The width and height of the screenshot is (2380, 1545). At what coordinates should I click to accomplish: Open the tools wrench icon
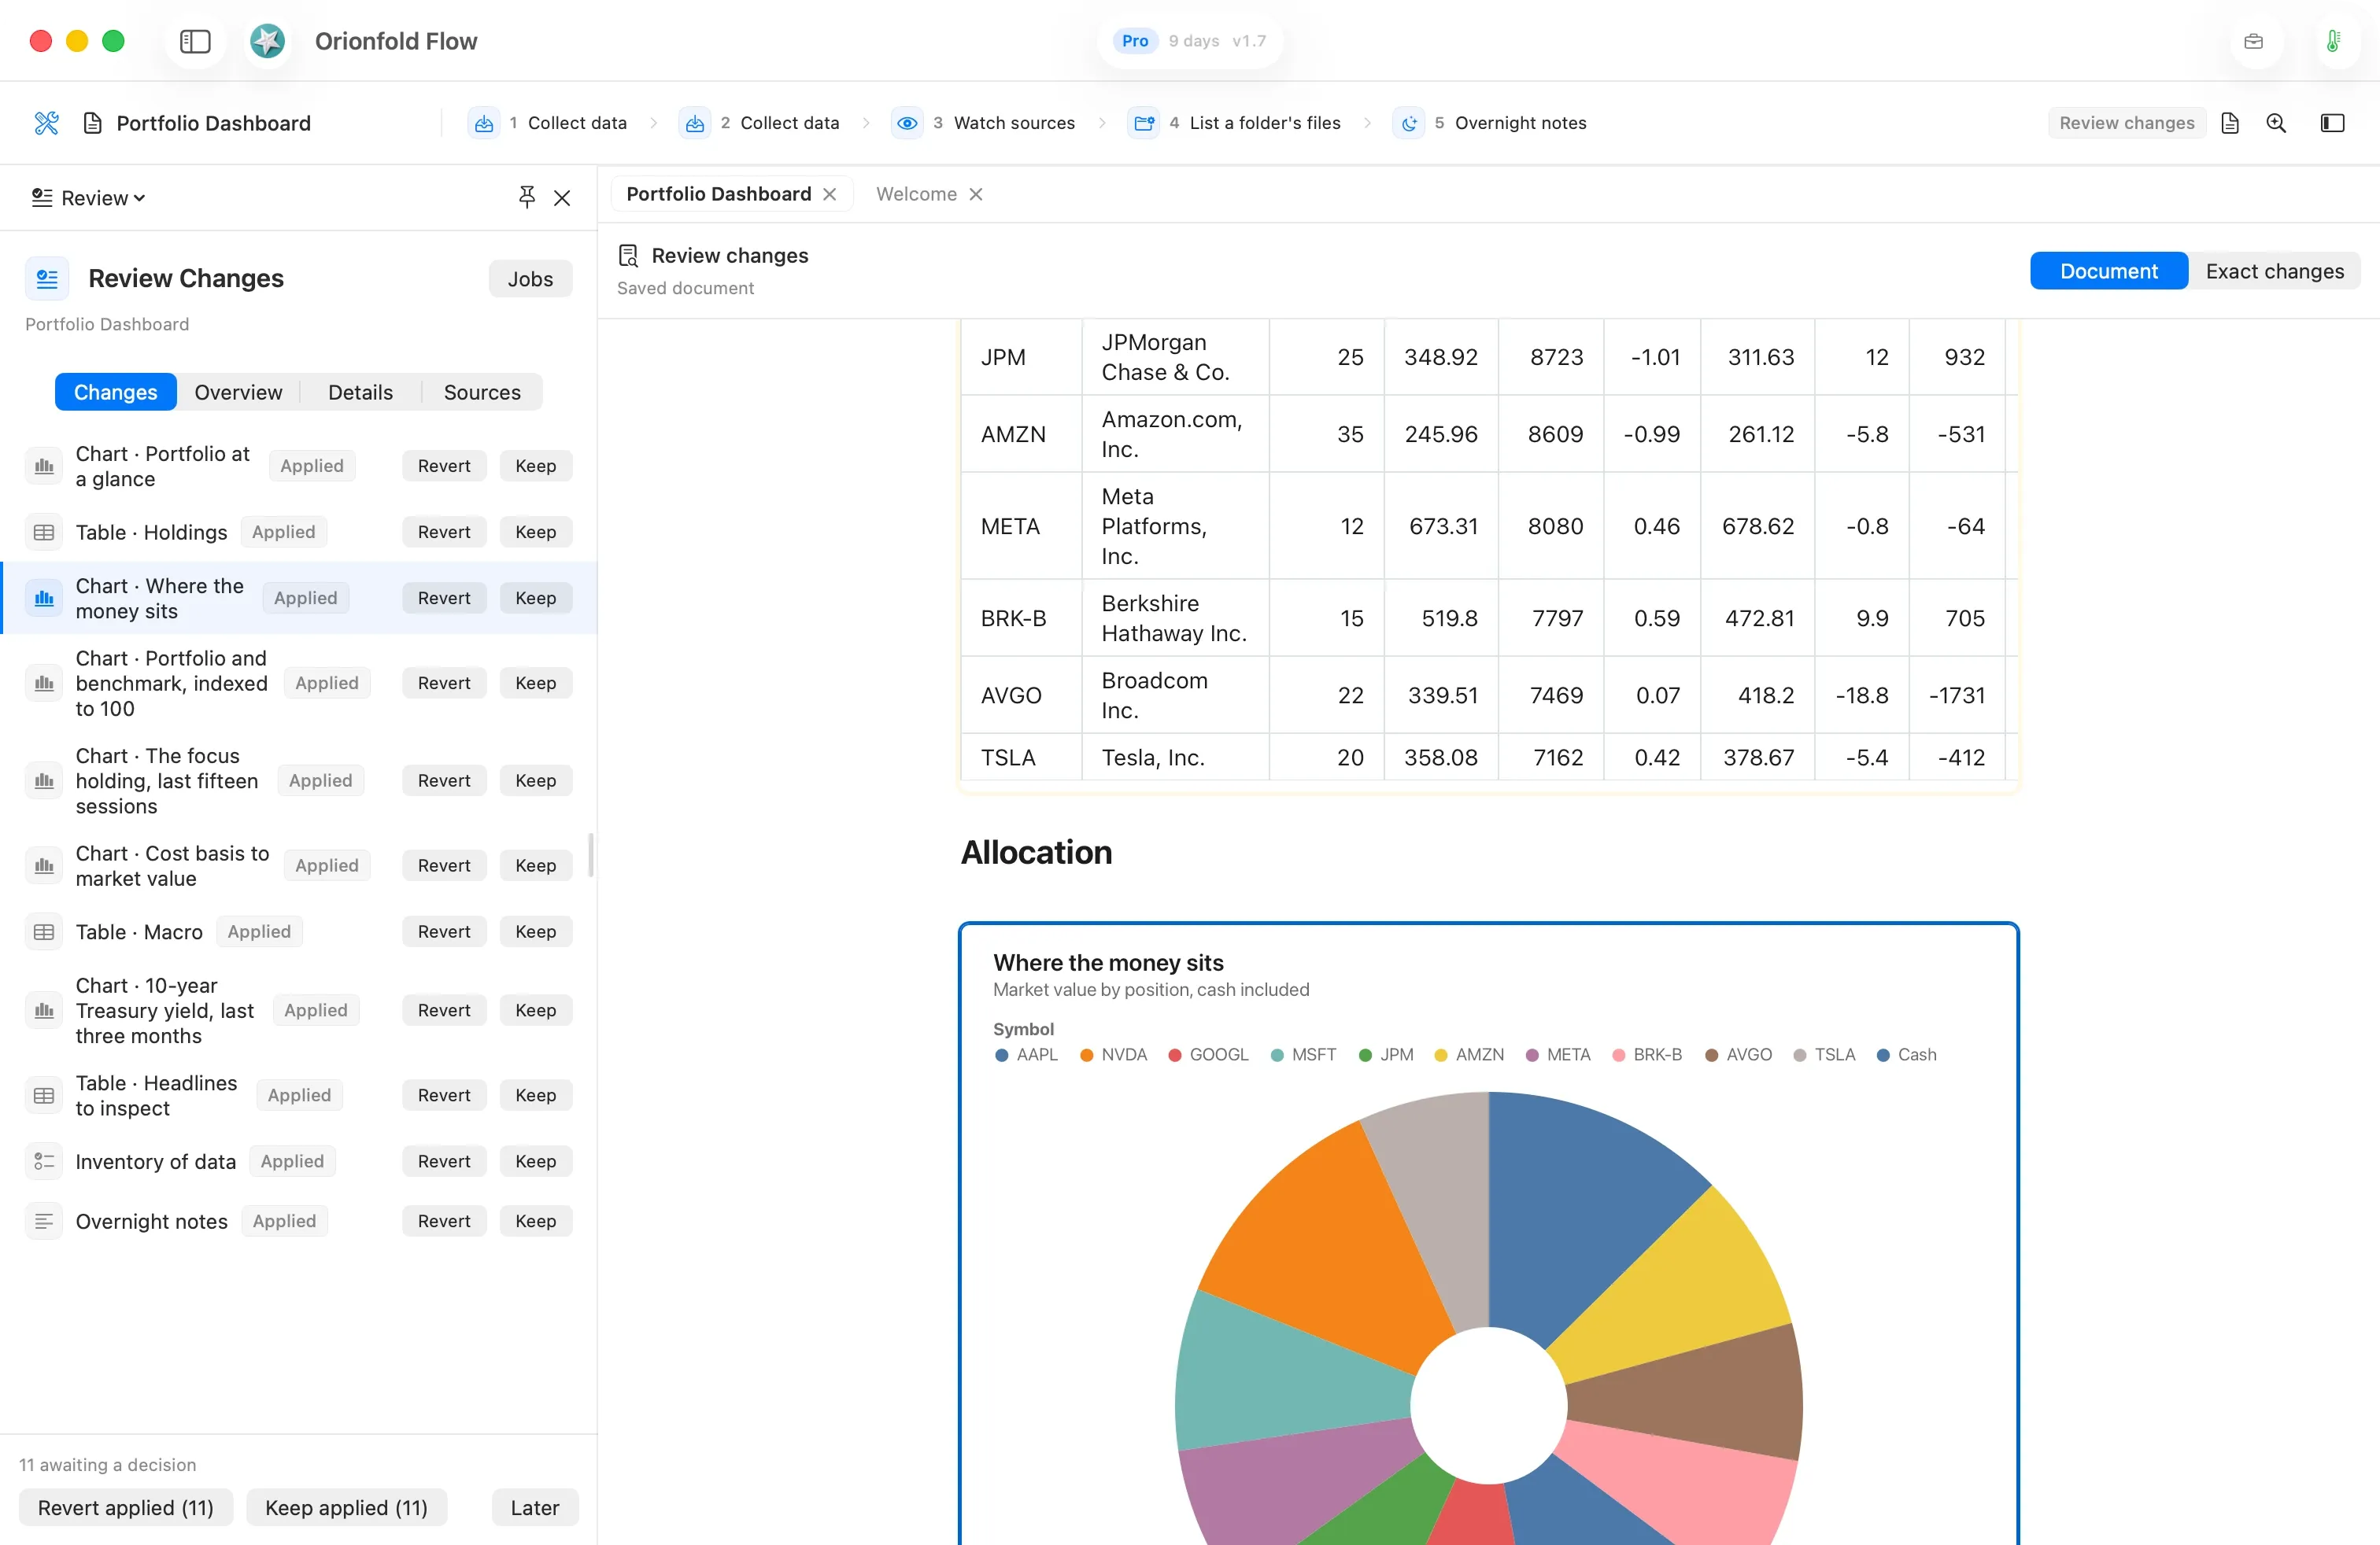46,123
